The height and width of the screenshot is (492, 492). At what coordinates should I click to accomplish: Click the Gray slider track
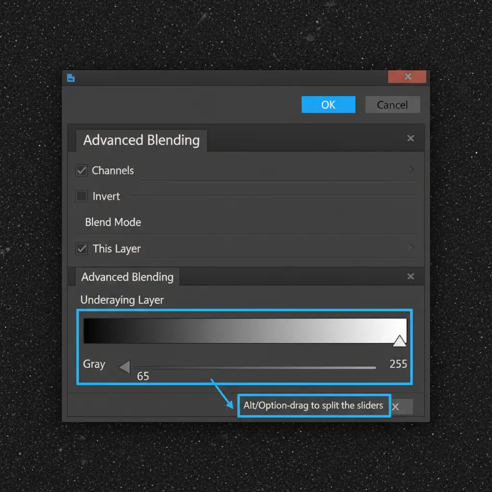click(x=255, y=368)
